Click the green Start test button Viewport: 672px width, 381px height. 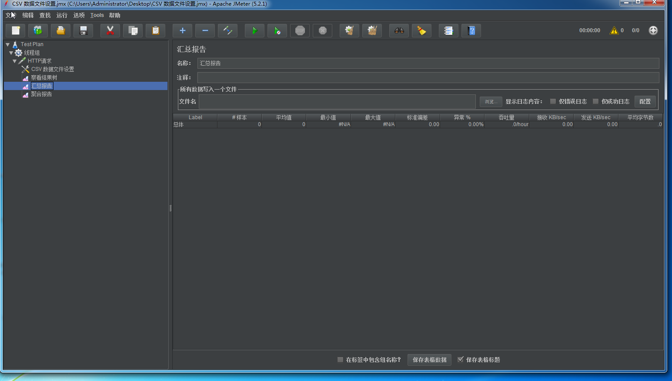(x=254, y=30)
